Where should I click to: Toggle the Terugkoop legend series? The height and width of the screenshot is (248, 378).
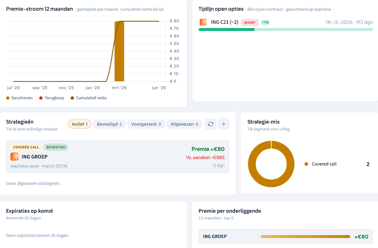(52, 98)
